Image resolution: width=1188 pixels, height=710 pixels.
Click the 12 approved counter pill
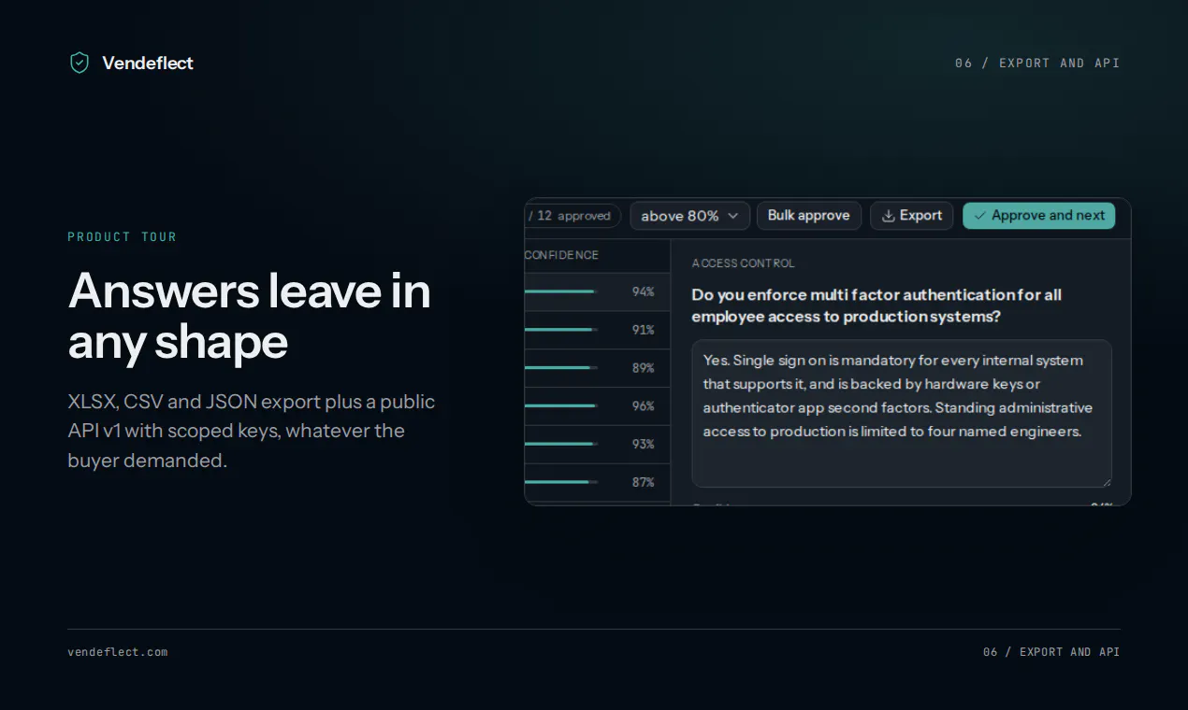point(572,216)
